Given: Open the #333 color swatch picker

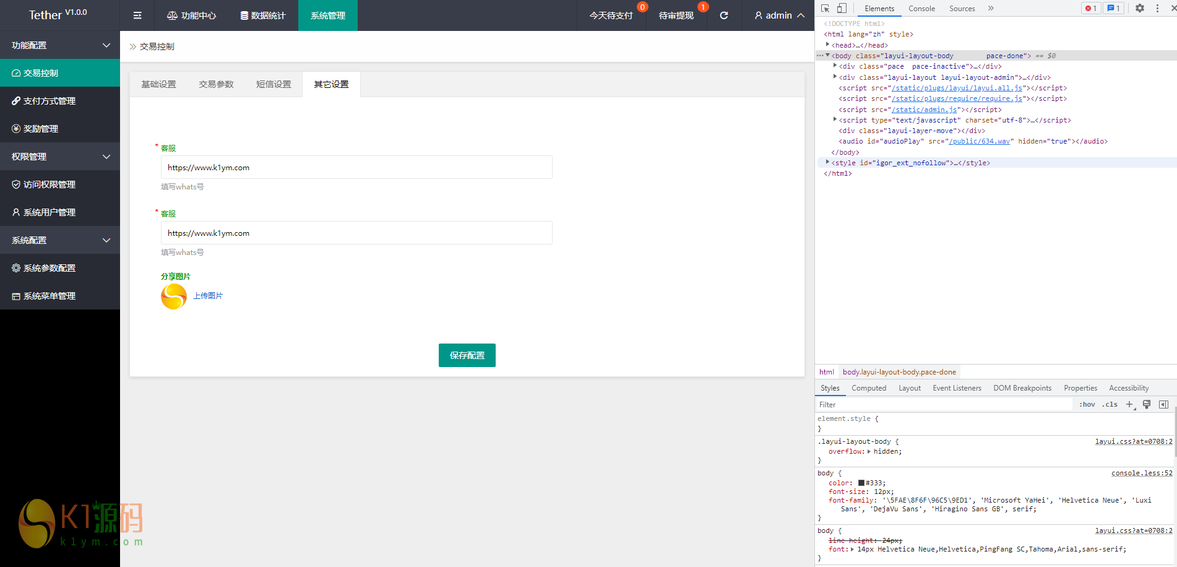Looking at the screenshot, I should pos(861,483).
